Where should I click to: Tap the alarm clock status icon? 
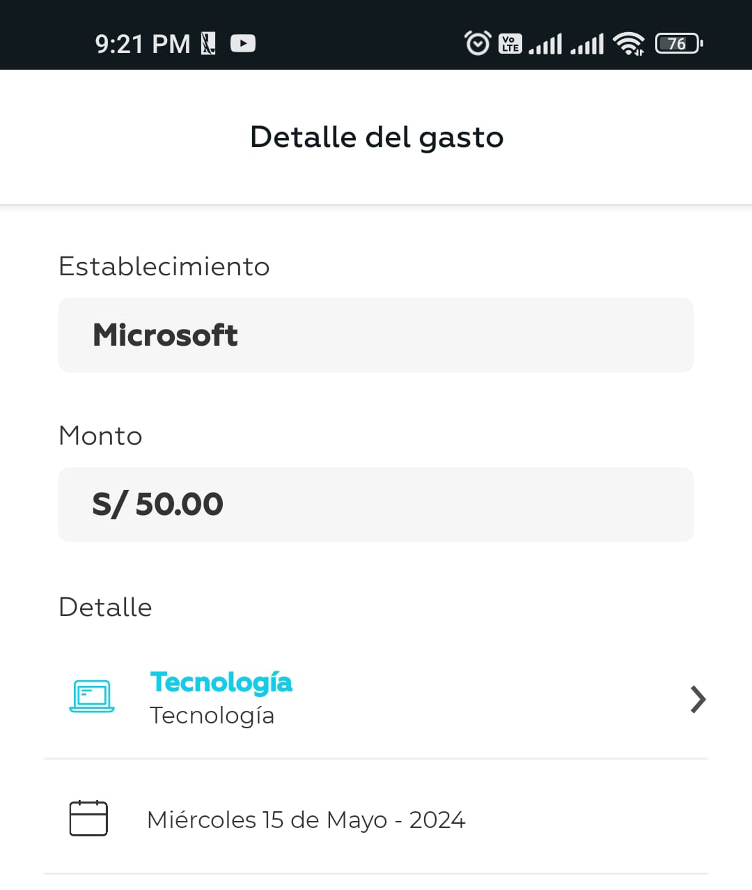click(478, 43)
